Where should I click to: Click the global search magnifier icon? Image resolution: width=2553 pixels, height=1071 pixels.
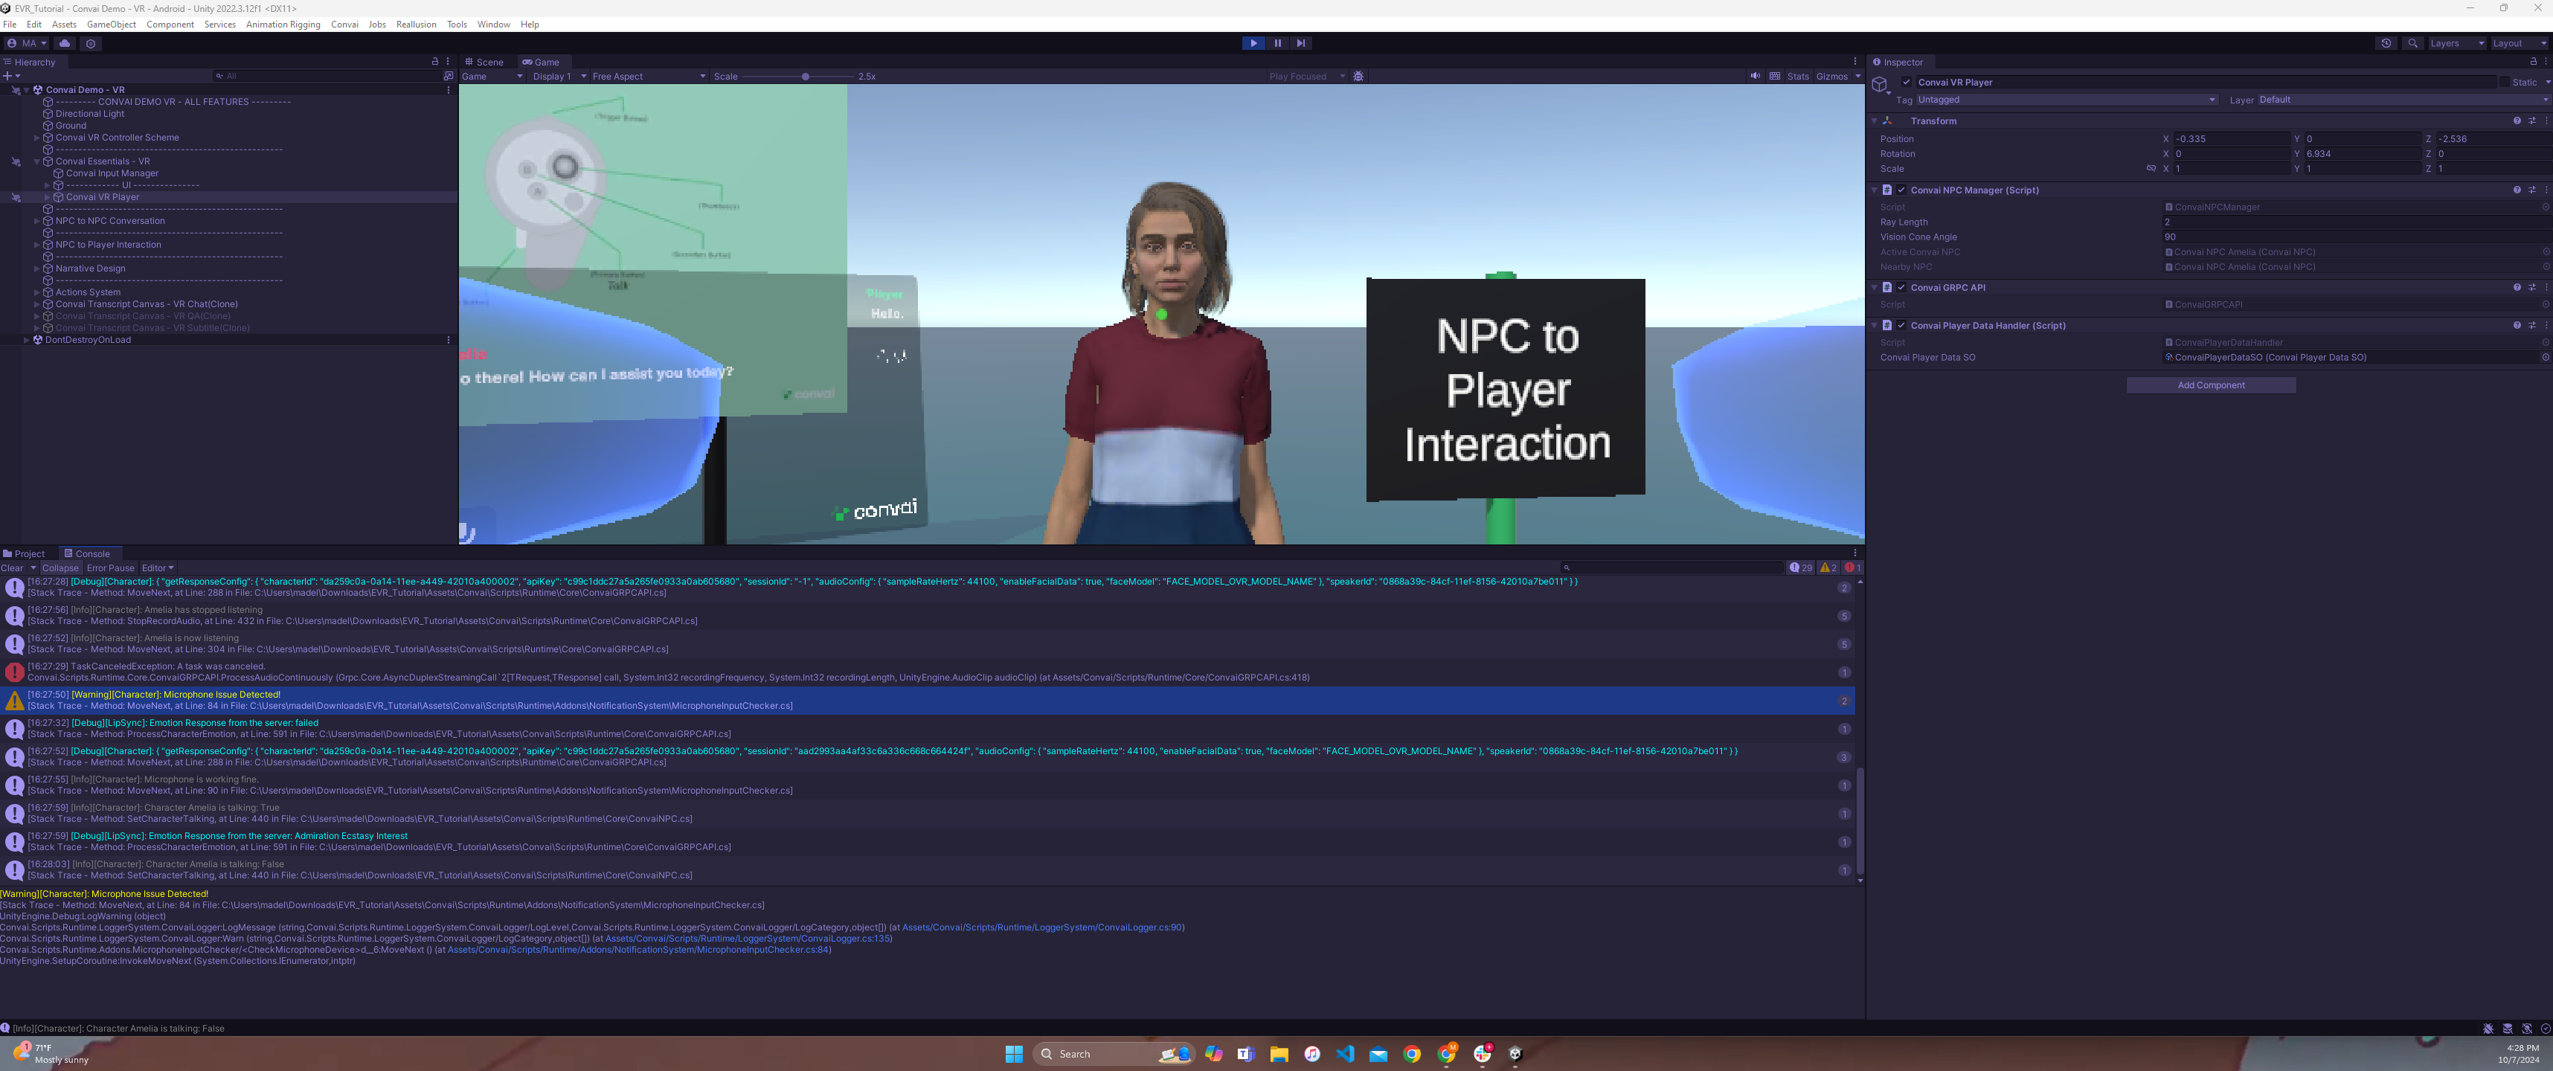coord(2412,44)
